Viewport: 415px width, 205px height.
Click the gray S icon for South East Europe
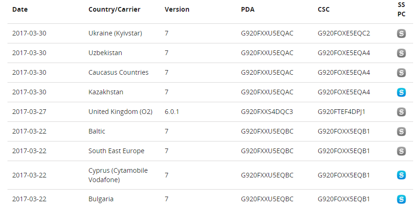click(401, 151)
